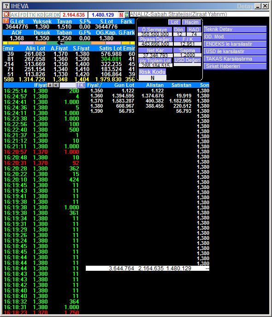The width and height of the screenshot is (272, 317).
Task: Toggle the Lot view button
Action: [x=174, y=22]
